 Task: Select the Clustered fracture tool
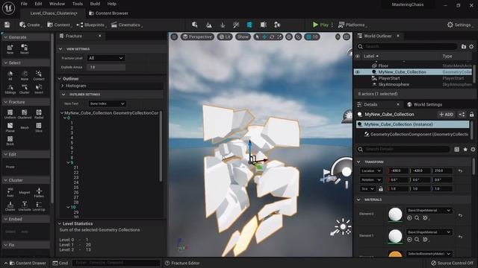(x=25, y=114)
